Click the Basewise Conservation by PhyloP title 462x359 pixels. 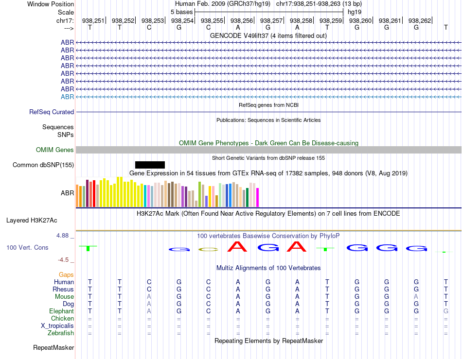[x=268, y=236]
